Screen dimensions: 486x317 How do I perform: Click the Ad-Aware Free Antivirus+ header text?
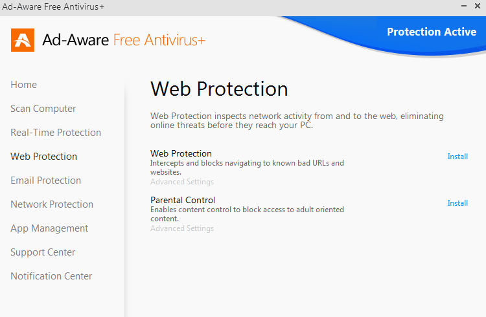124,40
